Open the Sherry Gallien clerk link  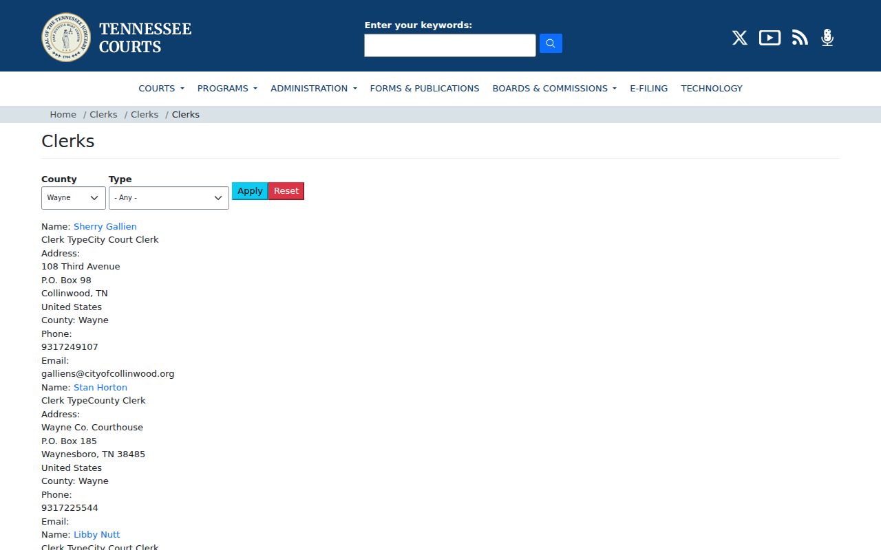click(x=105, y=226)
